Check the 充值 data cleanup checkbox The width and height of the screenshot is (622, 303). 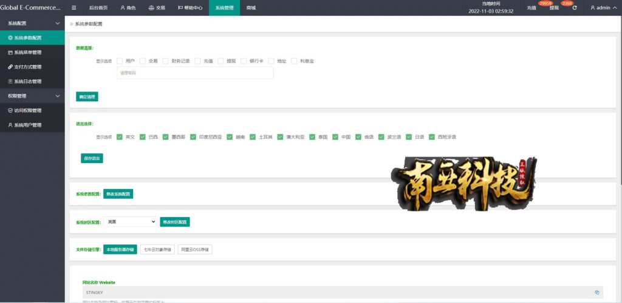point(197,61)
